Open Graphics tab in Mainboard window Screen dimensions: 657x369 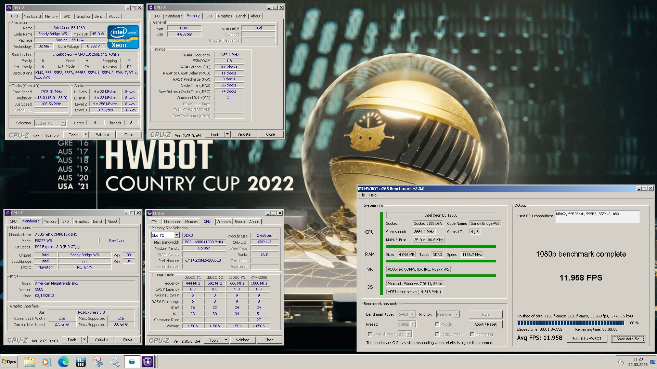tap(82, 221)
